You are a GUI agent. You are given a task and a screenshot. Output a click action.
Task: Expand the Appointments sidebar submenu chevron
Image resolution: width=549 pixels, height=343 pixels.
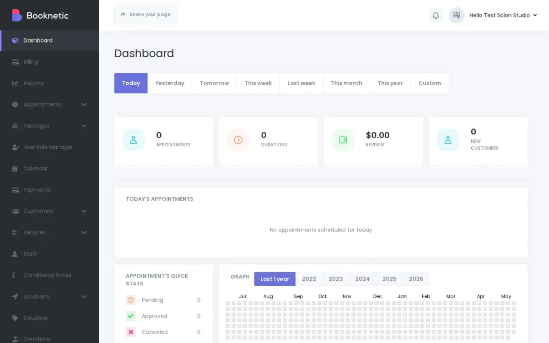[84, 105]
